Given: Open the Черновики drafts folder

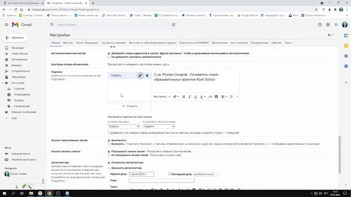Looking at the screenshot, I should (x=18, y=77).
